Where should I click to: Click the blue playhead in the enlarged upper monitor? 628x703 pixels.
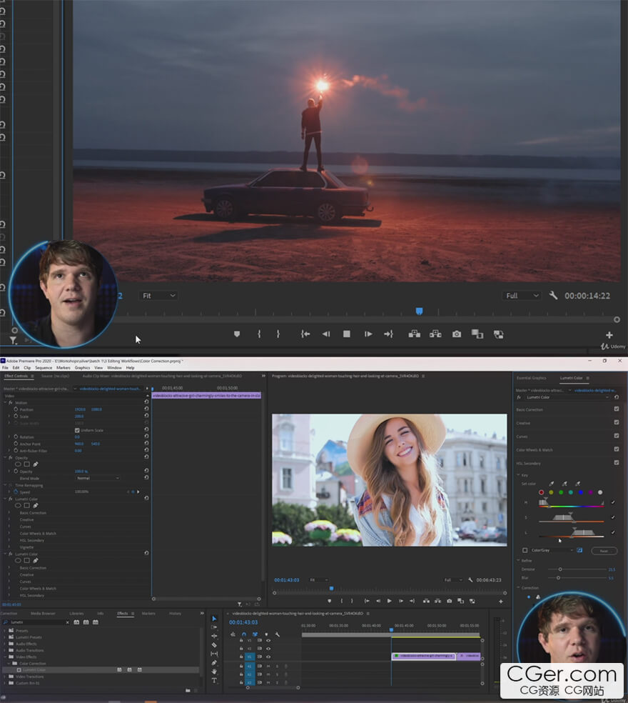[x=420, y=311]
